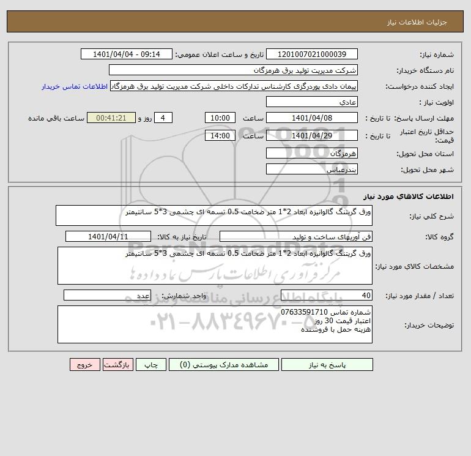Click section title اطلاعات کالاهای مورد نیاز
Viewport: 471px width, 456px height.
click(x=409, y=196)
